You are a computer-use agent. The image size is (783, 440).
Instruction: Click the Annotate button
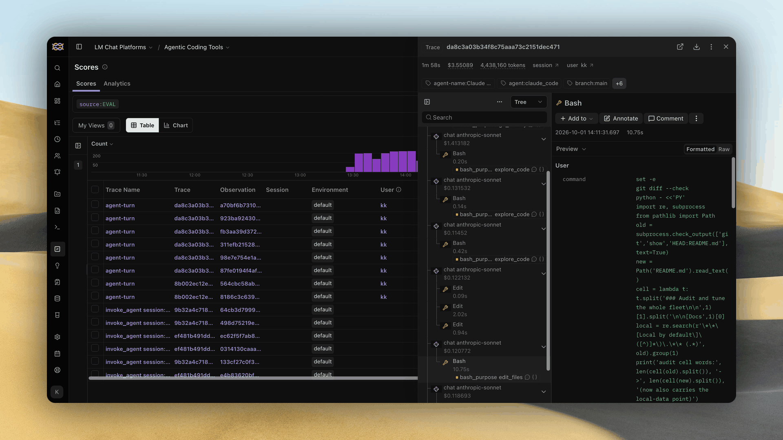[621, 119]
